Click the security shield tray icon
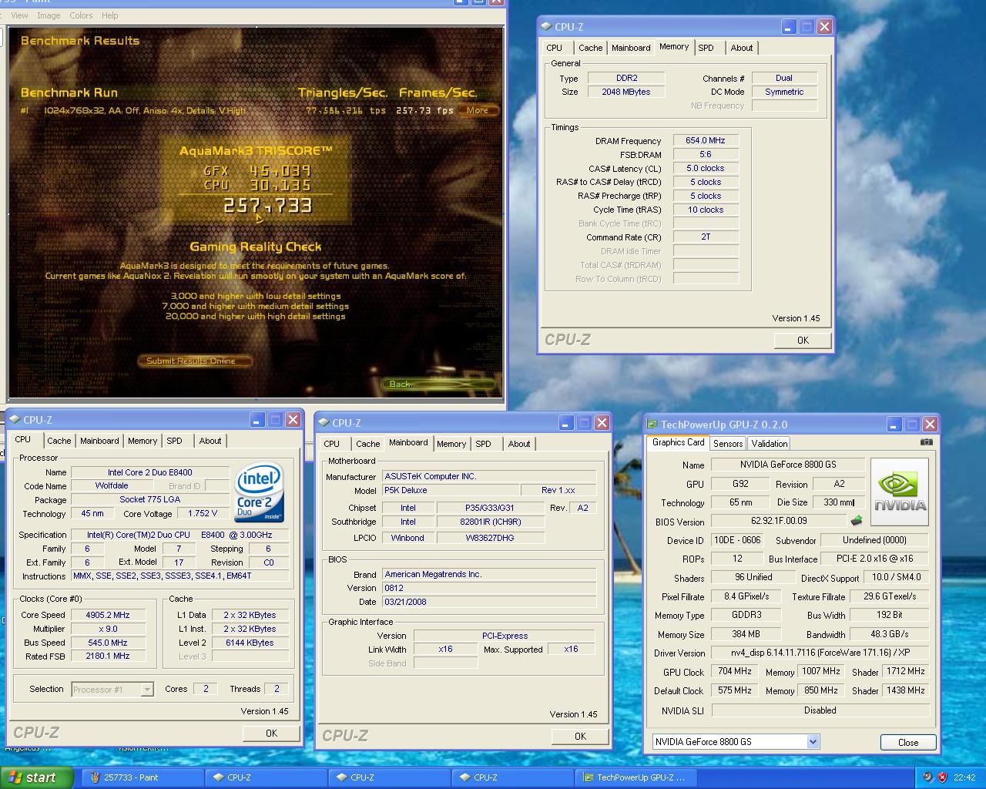This screenshot has height=789, width=986. point(942,777)
